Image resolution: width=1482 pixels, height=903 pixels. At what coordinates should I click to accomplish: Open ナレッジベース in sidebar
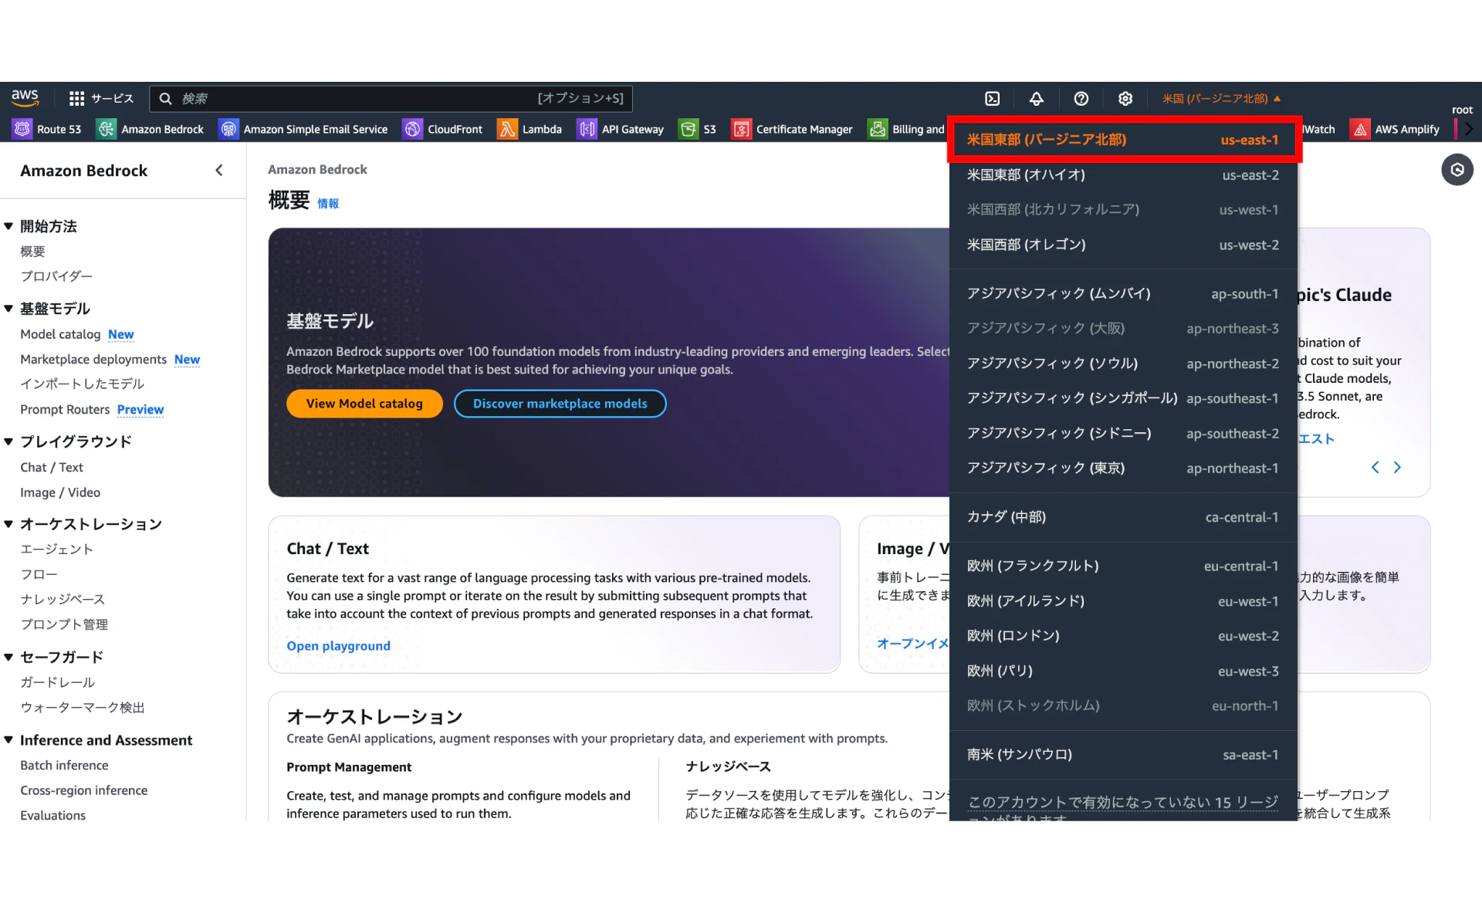pyautogui.click(x=63, y=600)
